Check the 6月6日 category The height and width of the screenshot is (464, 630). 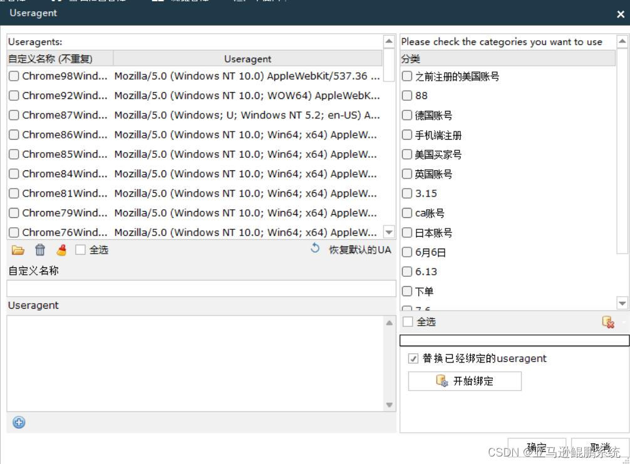tap(407, 252)
